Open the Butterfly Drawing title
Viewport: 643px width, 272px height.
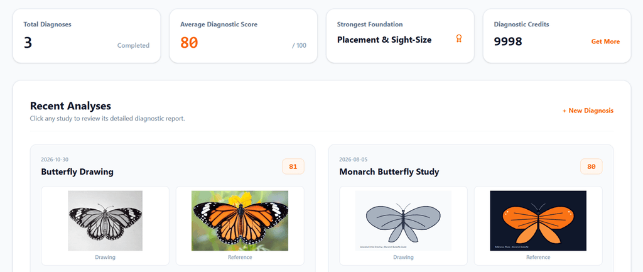pos(77,171)
